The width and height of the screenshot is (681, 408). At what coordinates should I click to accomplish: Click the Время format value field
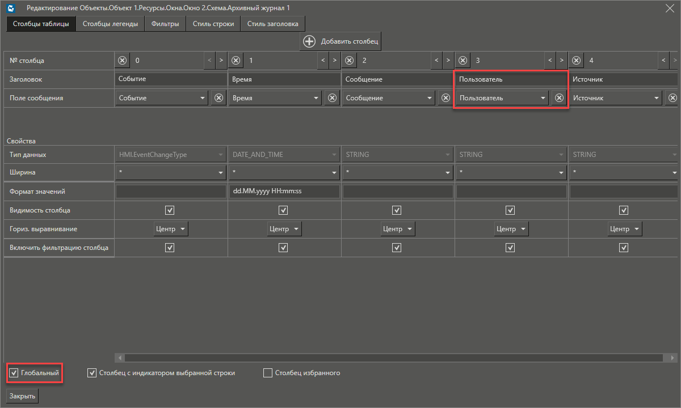point(284,192)
